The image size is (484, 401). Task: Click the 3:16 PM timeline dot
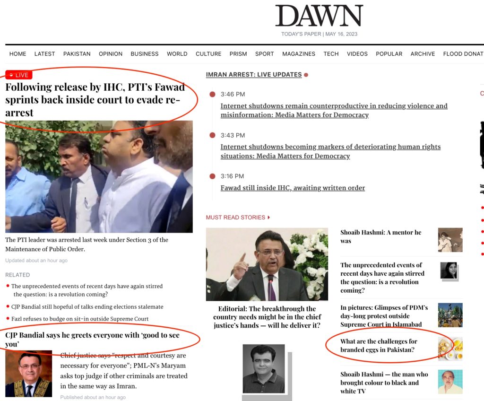point(212,176)
